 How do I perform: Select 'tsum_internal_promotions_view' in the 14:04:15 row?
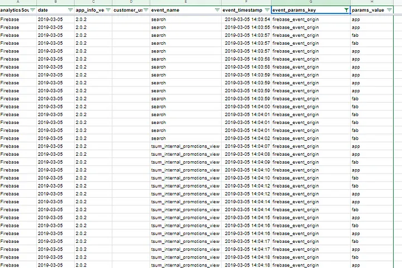point(185,218)
